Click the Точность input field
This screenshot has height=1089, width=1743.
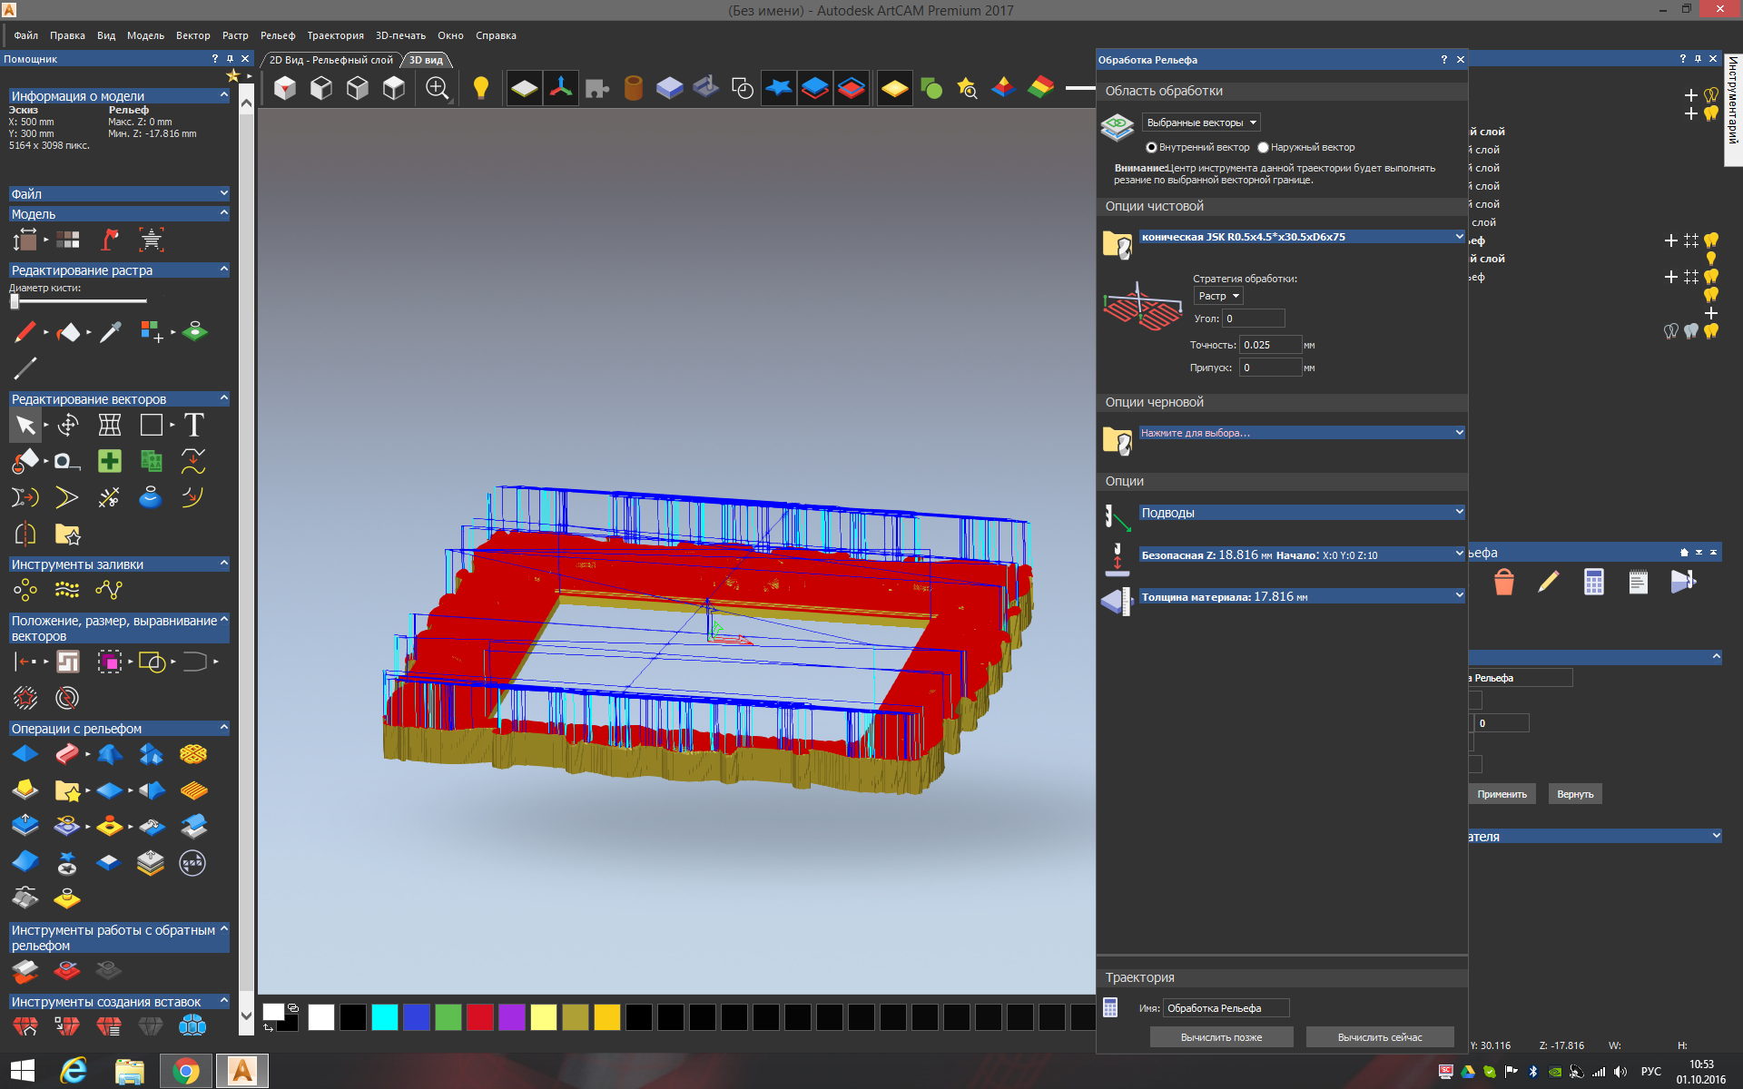(x=1270, y=345)
